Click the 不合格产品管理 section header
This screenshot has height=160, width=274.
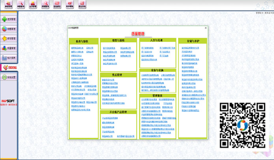(118, 112)
